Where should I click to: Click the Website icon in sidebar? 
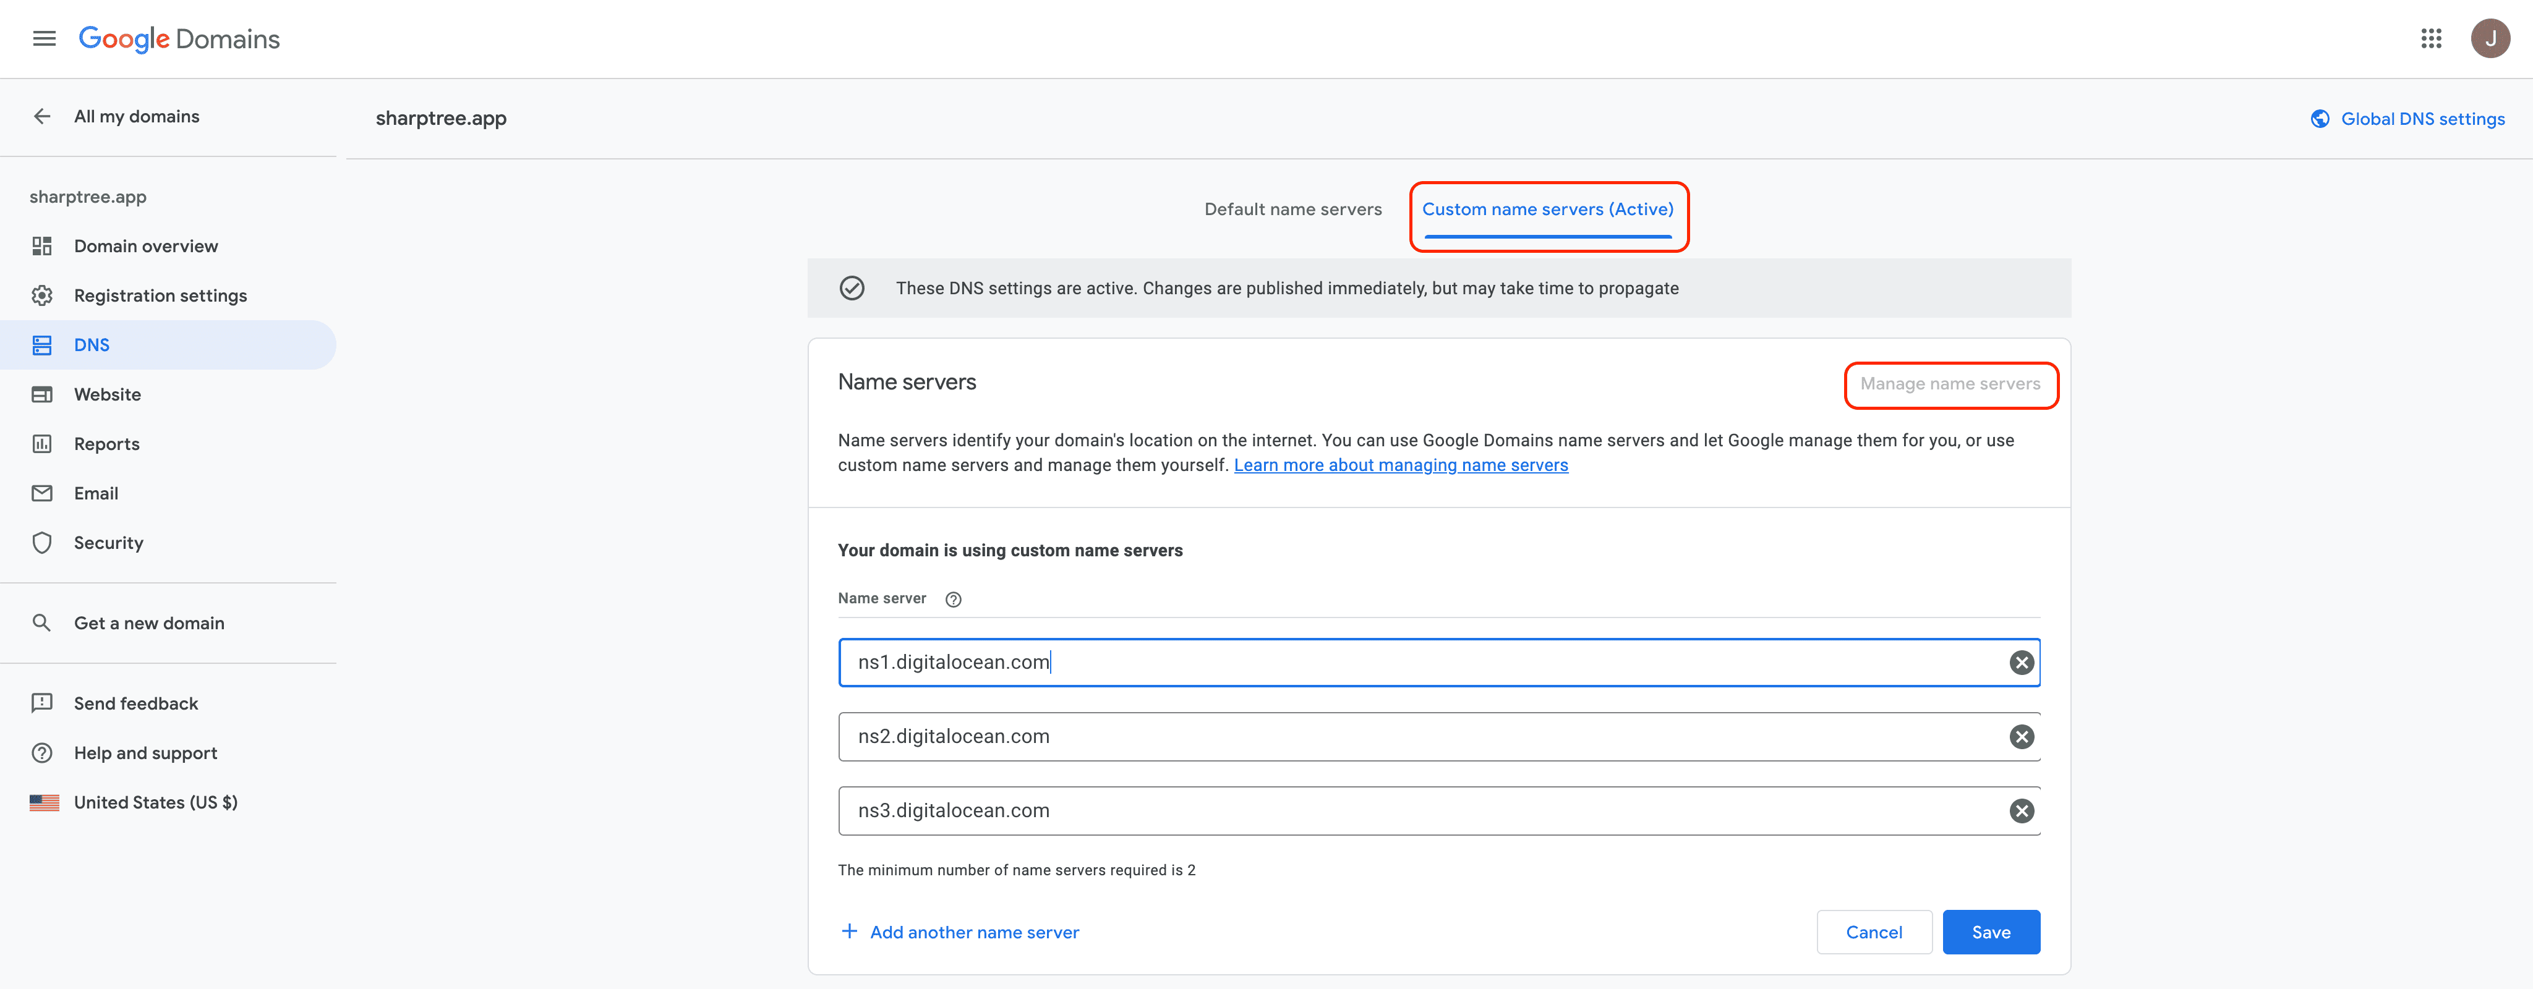click(42, 394)
